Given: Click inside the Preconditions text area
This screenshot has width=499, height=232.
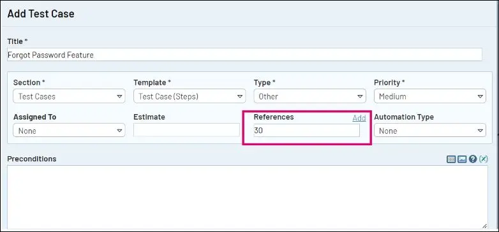Looking at the screenshot, I should pyautogui.click(x=248, y=197).
